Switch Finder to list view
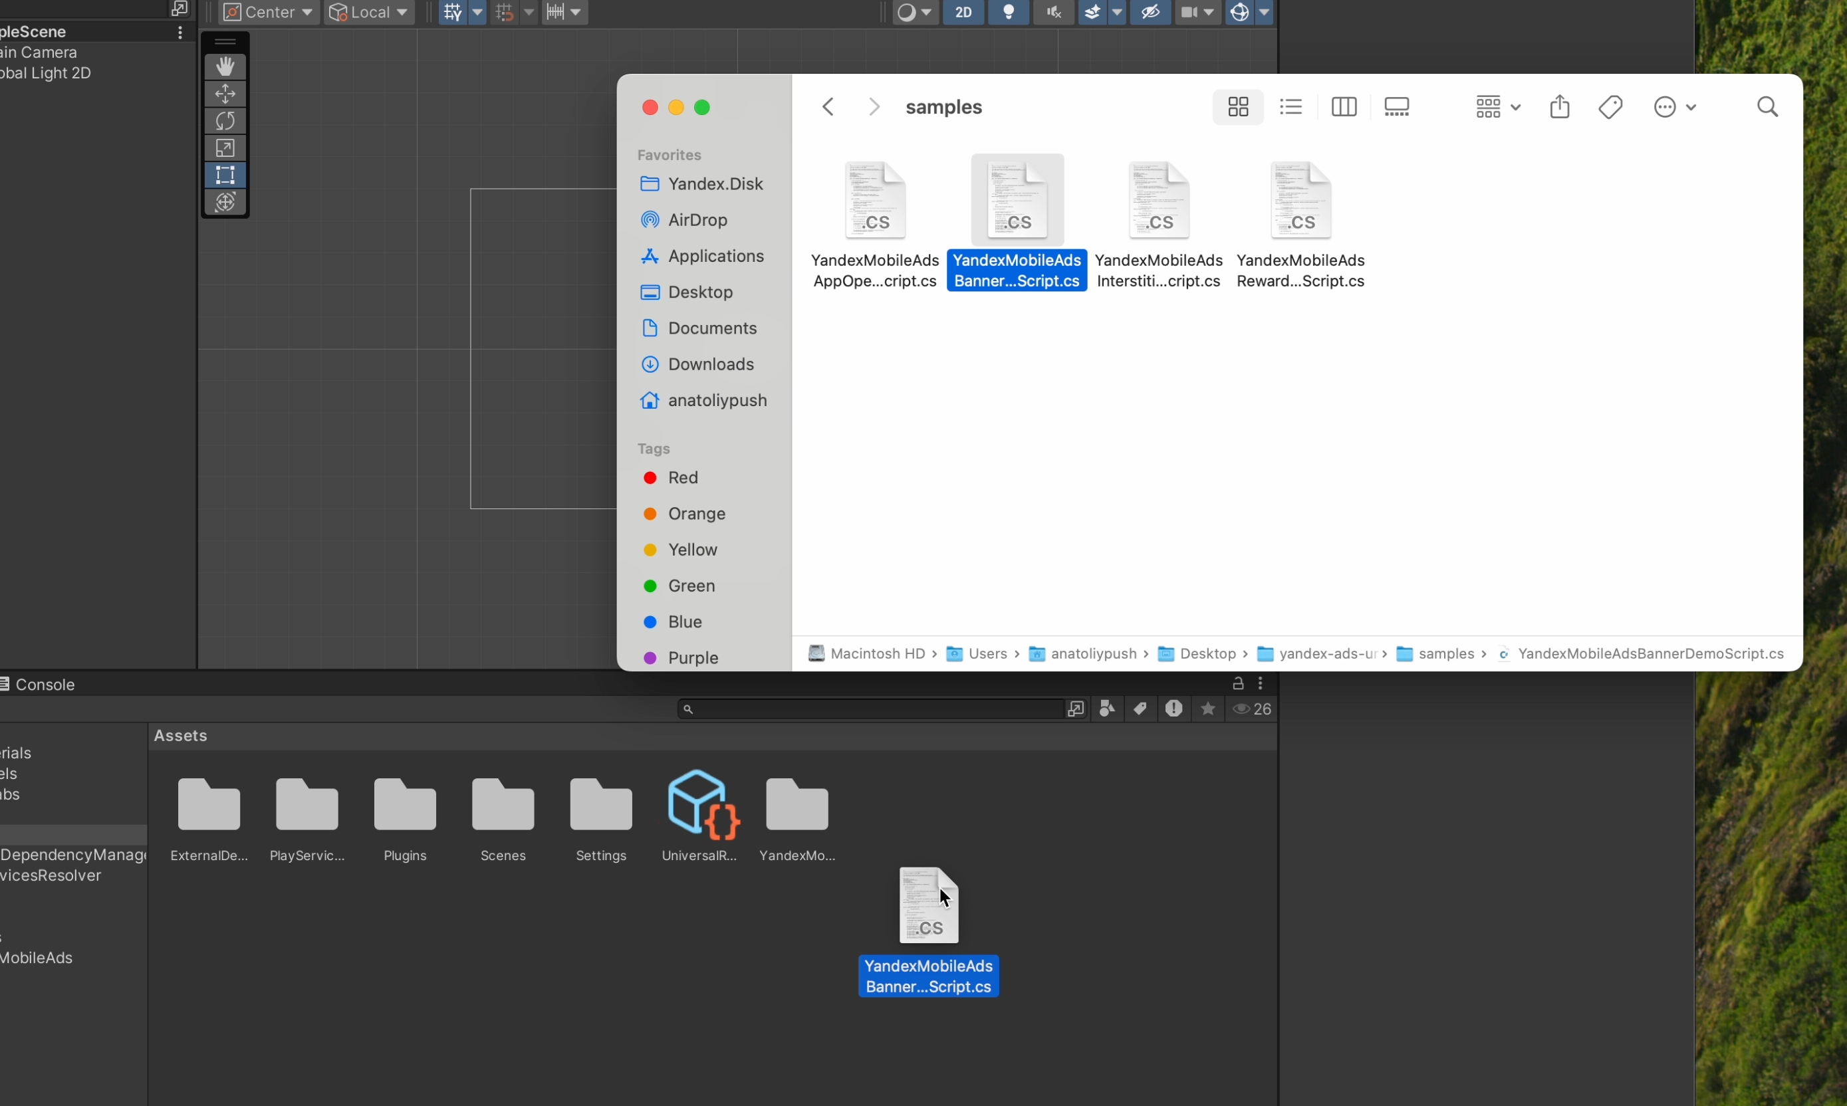The width and height of the screenshot is (1847, 1106). [1291, 107]
